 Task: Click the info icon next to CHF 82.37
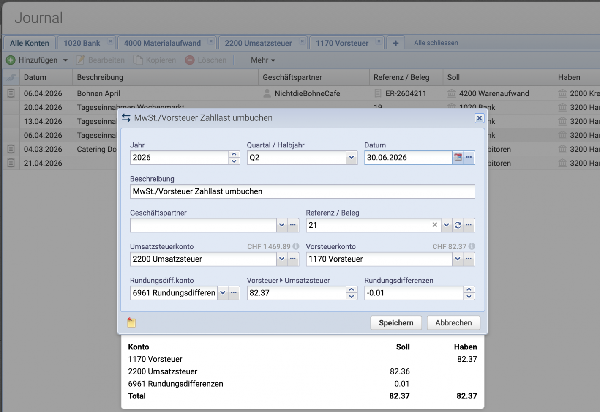tap(471, 246)
